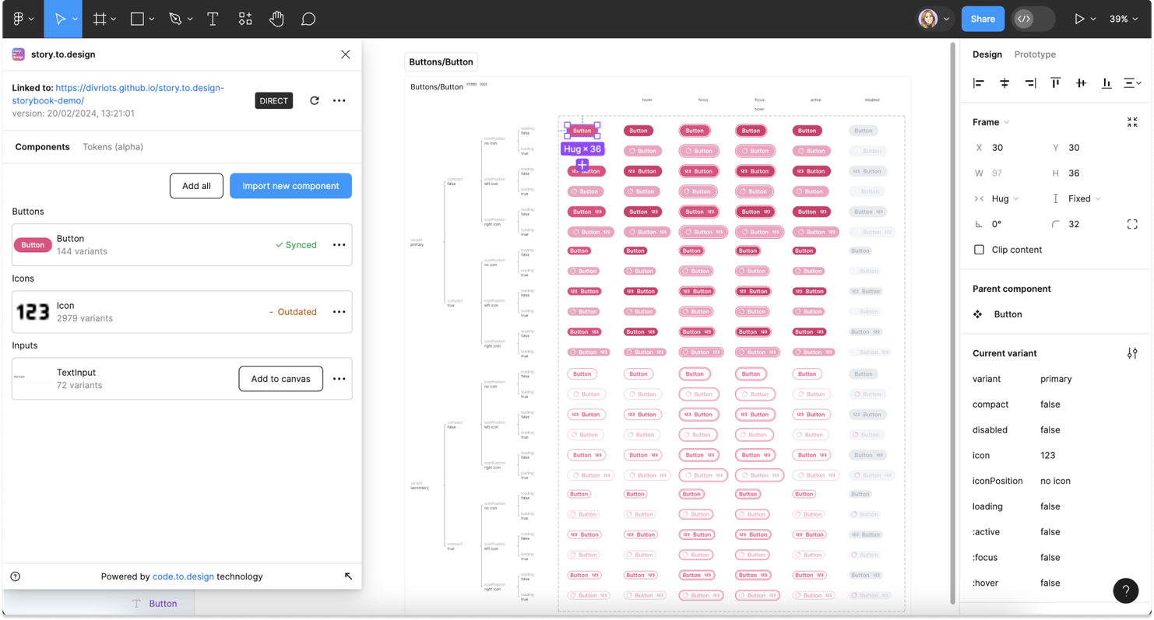Open the Comment tool
The height and width of the screenshot is (620, 1154).
[x=308, y=19]
